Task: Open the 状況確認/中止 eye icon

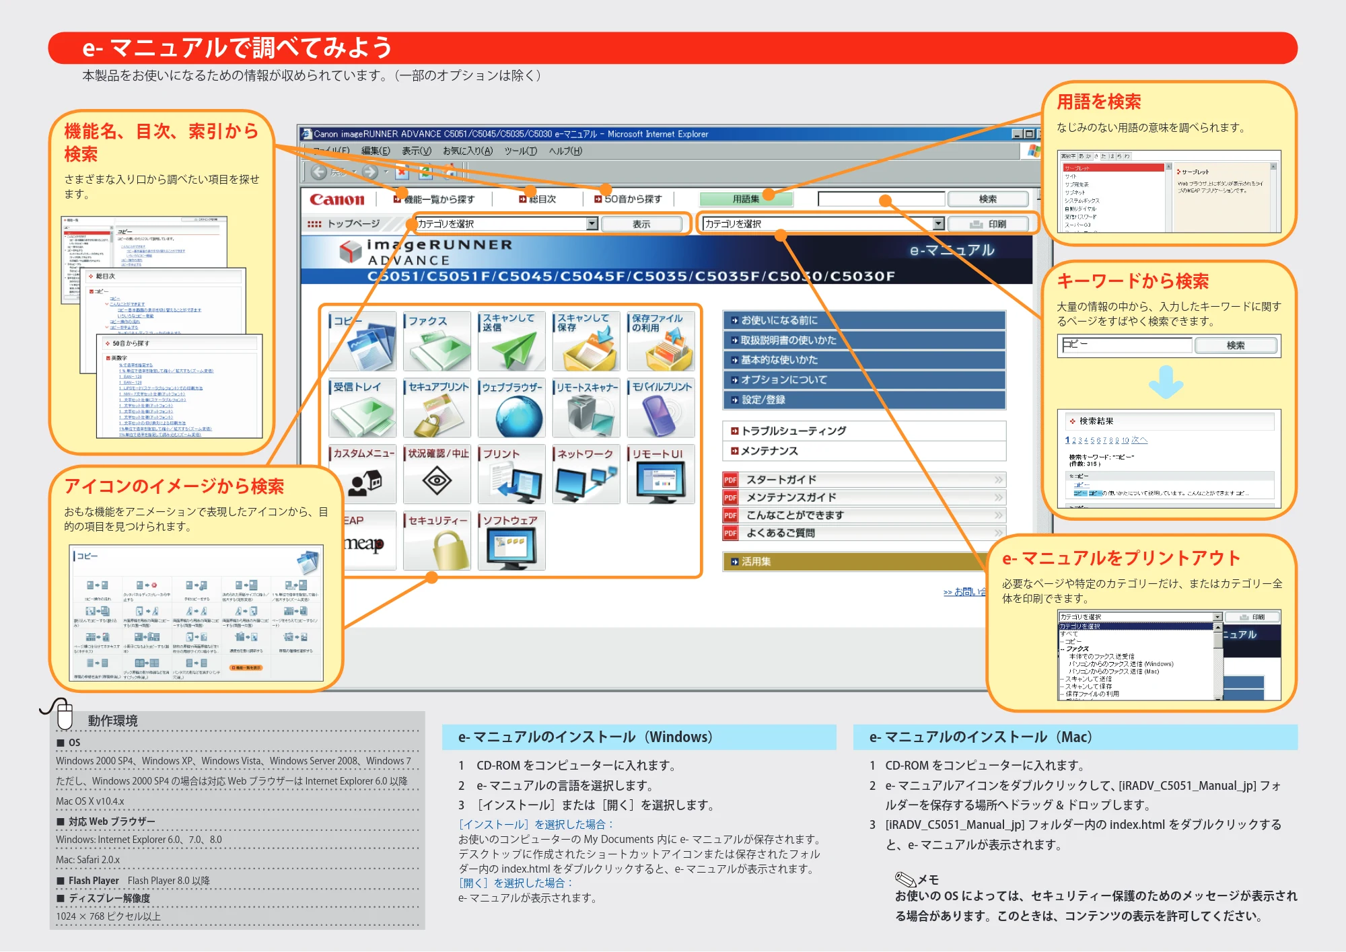Action: (x=437, y=474)
